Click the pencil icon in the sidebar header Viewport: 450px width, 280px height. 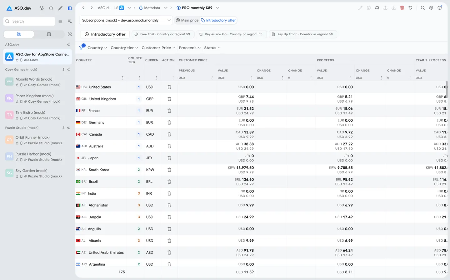60,8
